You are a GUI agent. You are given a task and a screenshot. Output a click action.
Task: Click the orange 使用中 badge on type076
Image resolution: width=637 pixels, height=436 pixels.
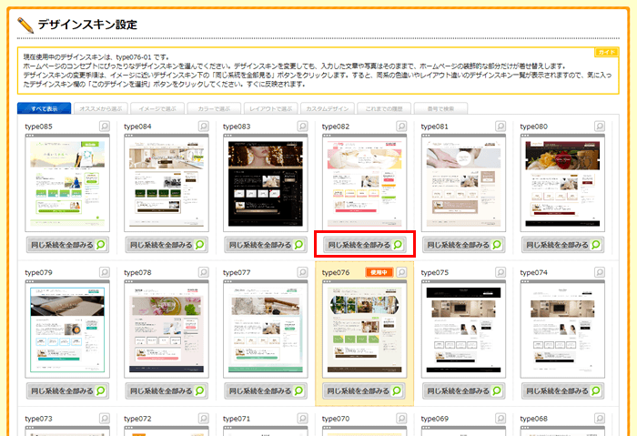point(379,272)
